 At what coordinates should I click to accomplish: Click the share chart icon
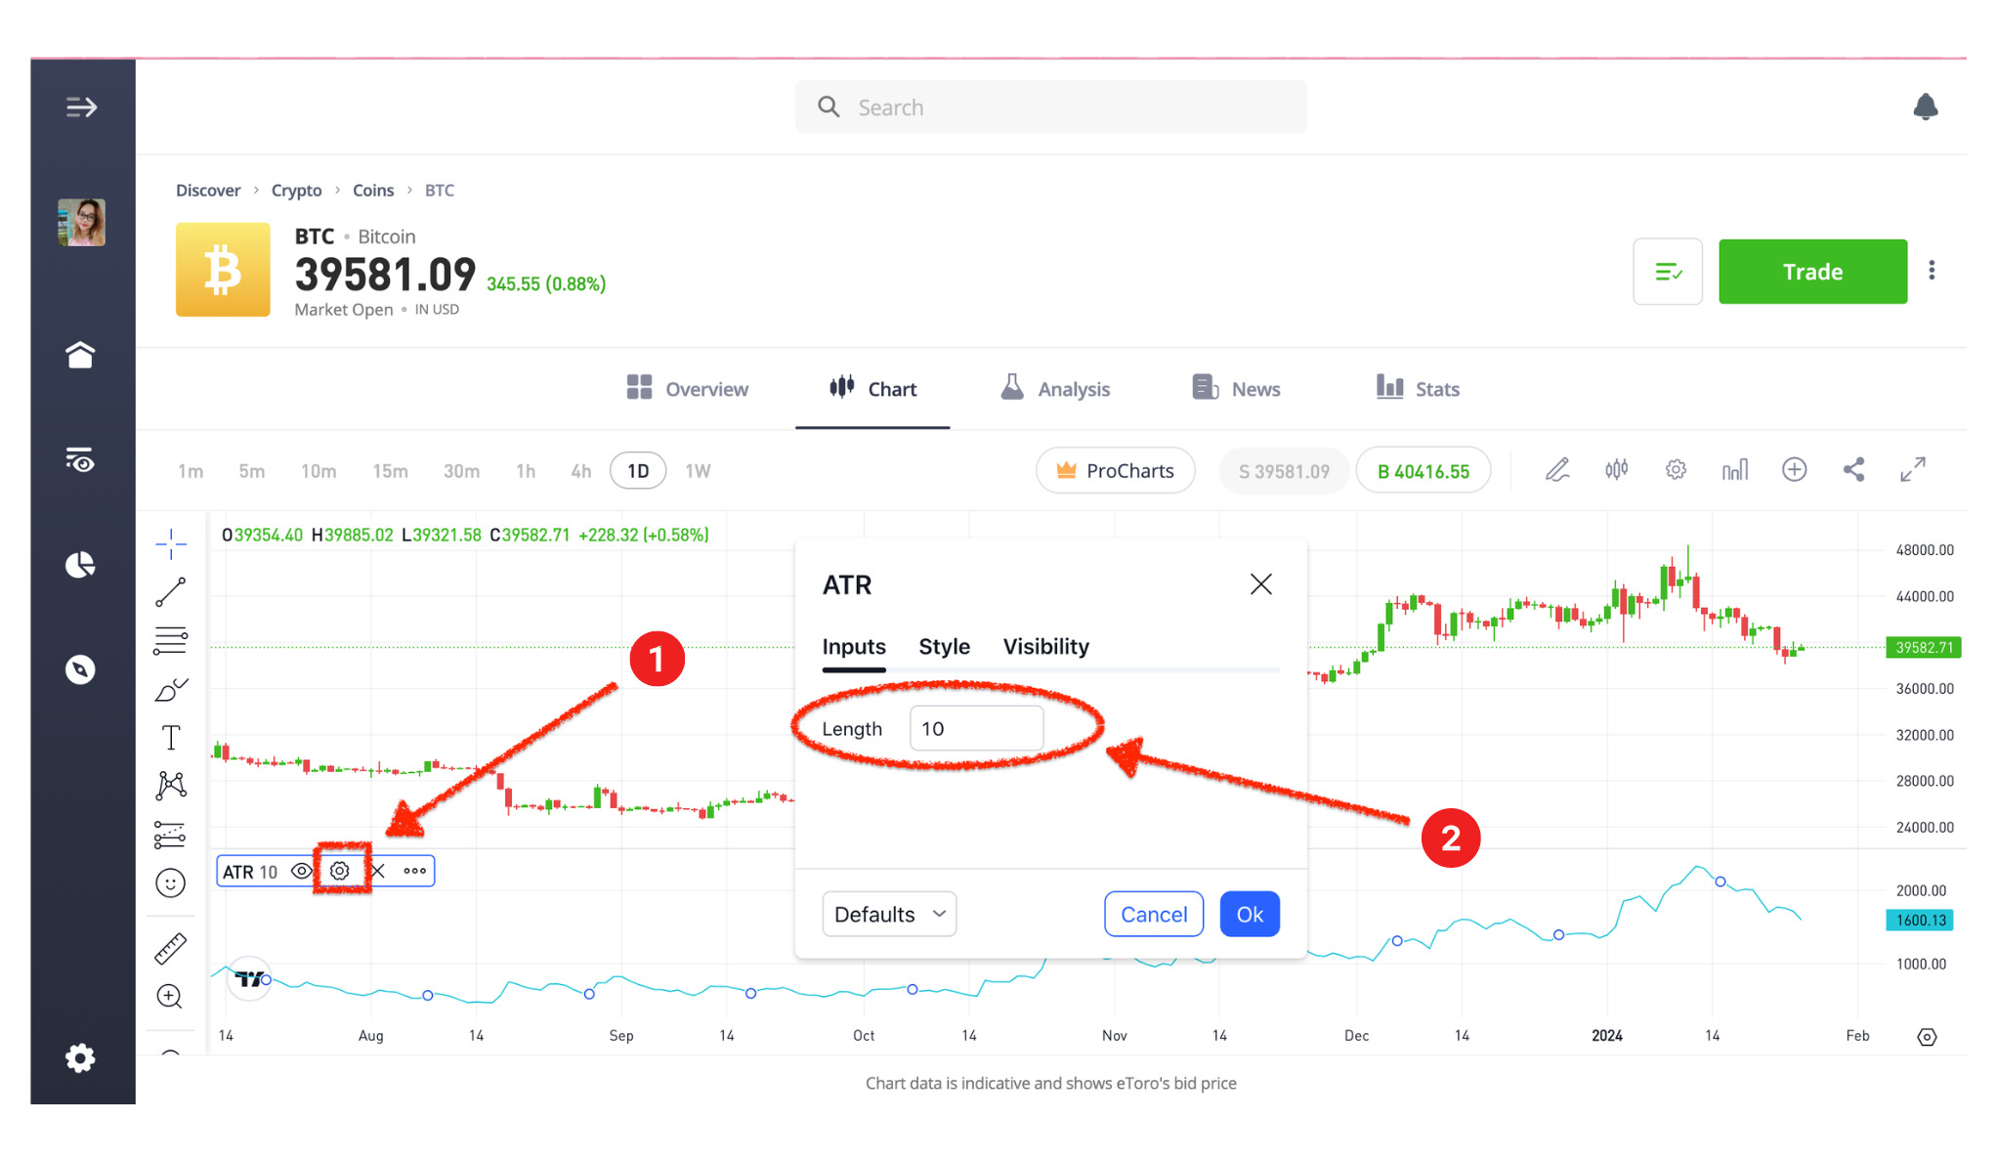point(1854,469)
